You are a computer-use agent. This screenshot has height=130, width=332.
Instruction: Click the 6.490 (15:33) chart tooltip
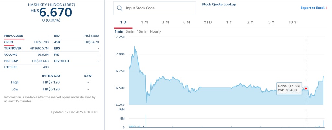coord(289,88)
